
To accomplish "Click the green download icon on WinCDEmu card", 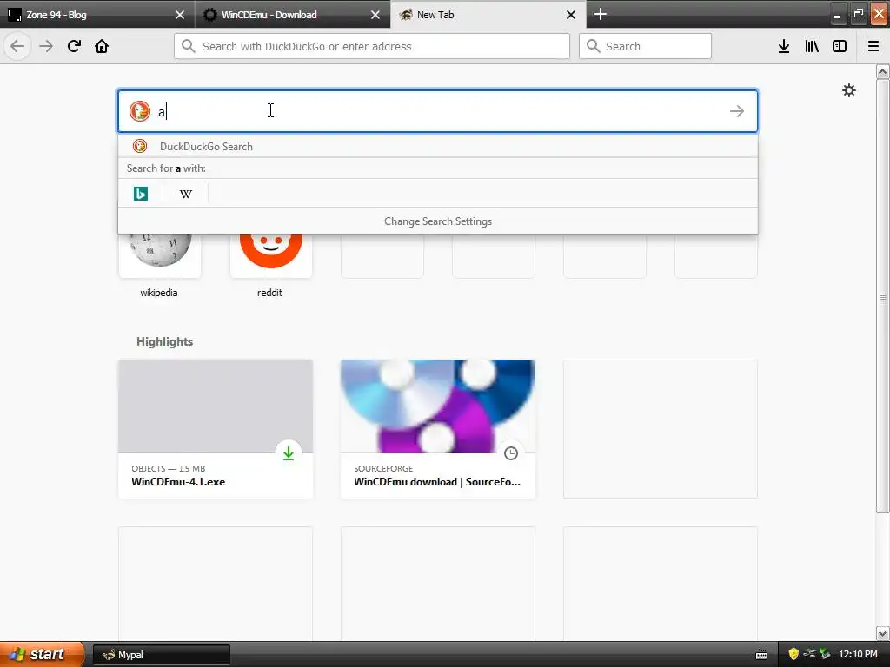I will (289, 453).
